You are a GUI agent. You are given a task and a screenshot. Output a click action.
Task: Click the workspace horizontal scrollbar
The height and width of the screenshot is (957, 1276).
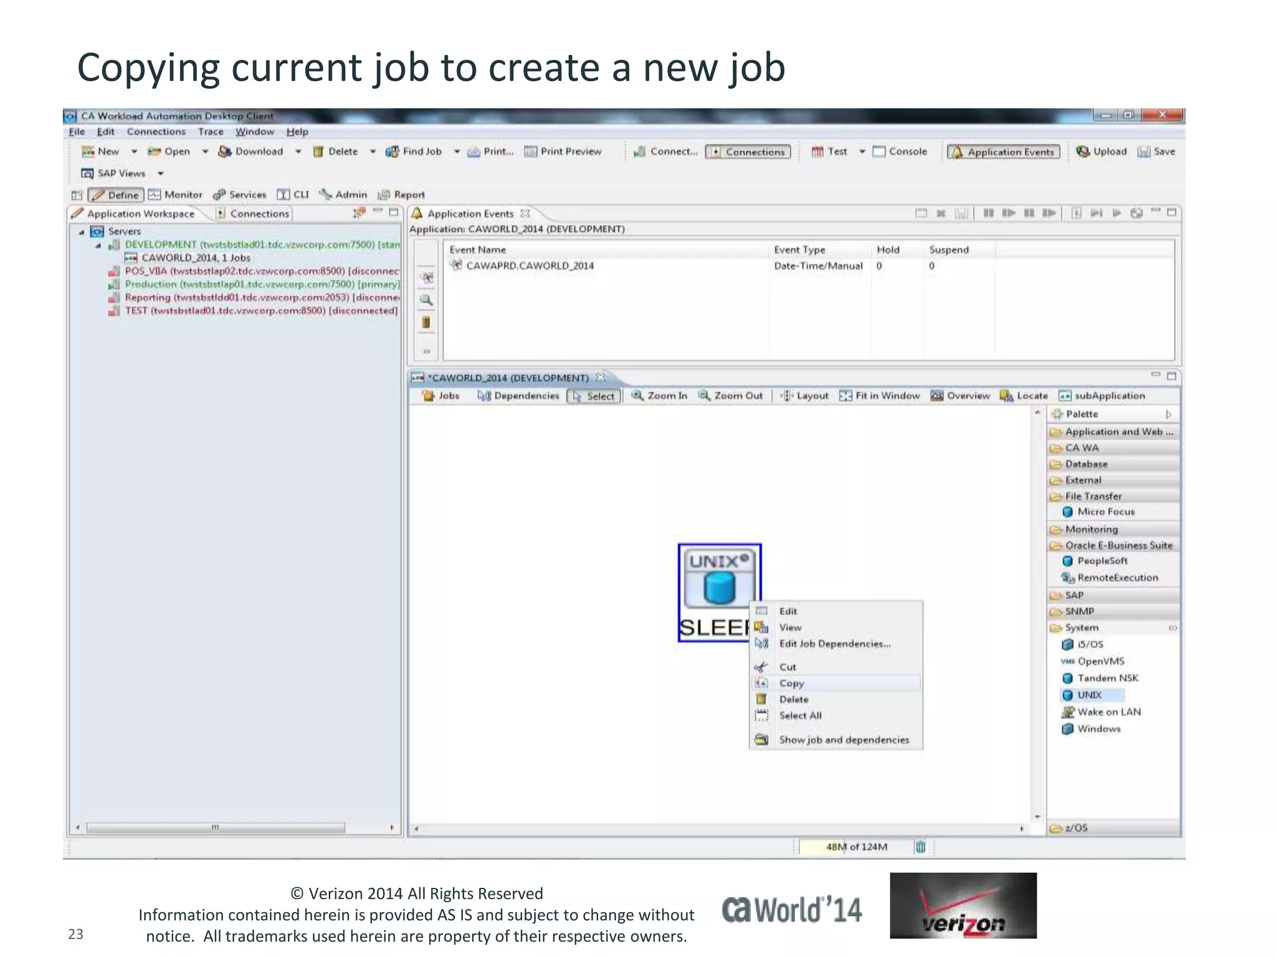point(216,827)
